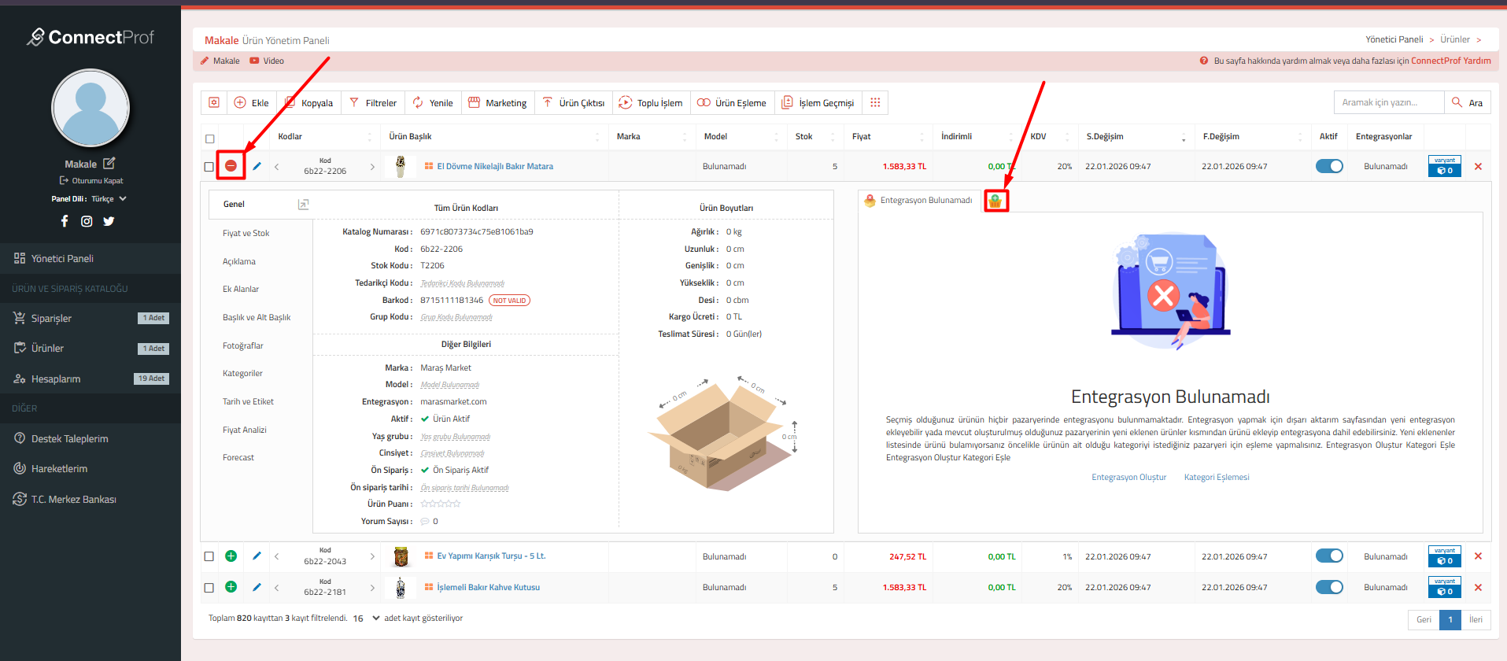
Task: Check the box for İşlemeli Bakır Kahve Kutusu
Action: 209,587
